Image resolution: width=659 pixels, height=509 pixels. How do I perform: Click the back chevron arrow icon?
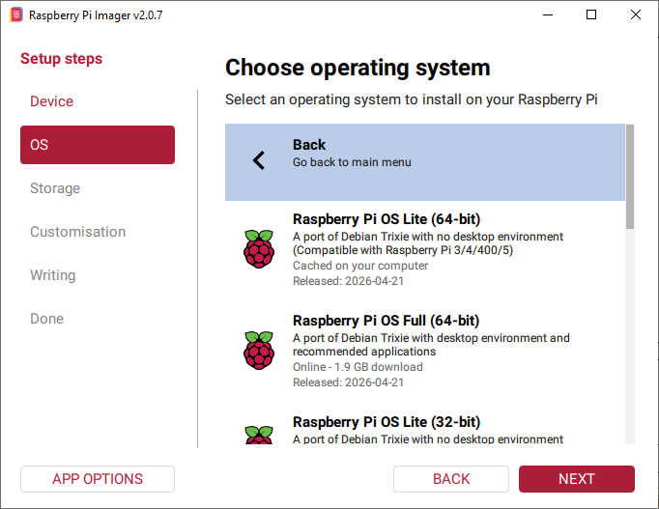pos(259,160)
